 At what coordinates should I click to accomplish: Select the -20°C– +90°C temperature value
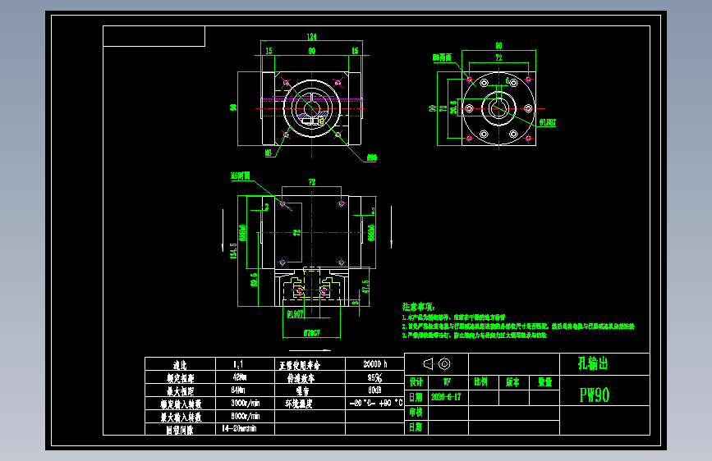376,403
